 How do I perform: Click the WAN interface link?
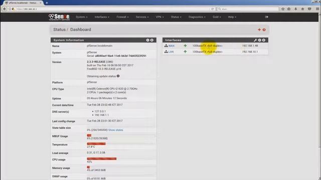click(x=172, y=46)
